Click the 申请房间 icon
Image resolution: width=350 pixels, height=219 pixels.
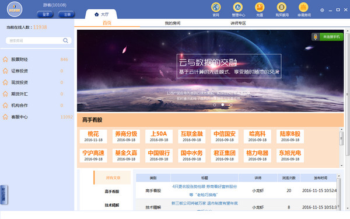pyautogui.click(x=303, y=8)
